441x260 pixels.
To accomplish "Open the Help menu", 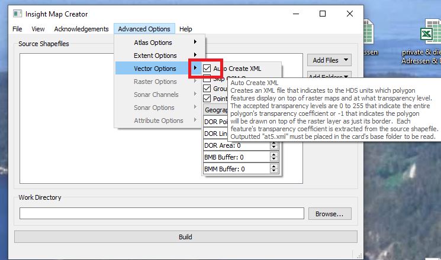I will click(x=186, y=29).
